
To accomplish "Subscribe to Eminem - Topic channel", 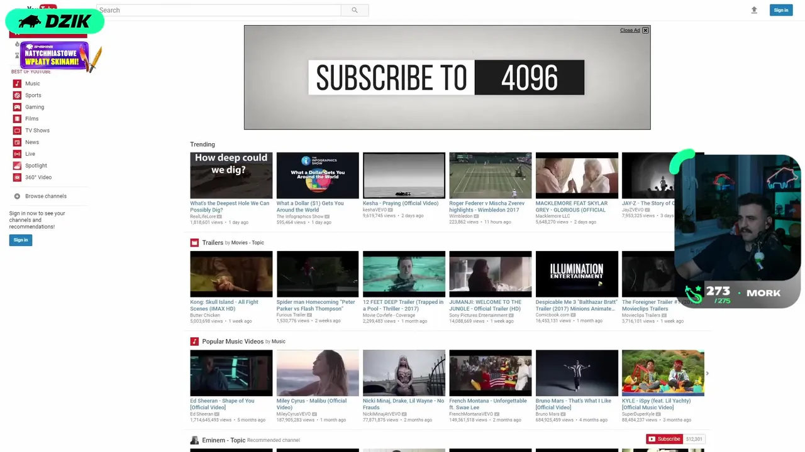I will 664,439.
